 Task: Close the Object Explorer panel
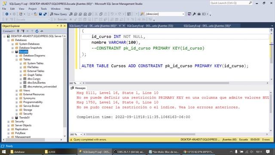tap(64, 26)
